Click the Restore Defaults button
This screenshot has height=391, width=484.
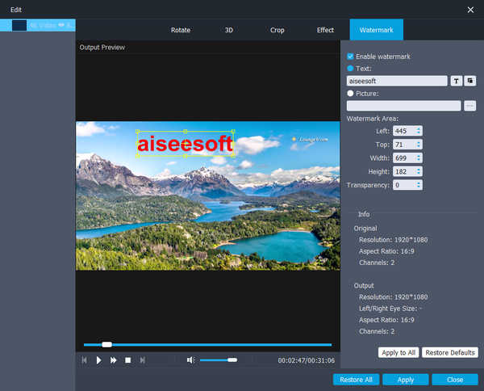click(x=450, y=353)
